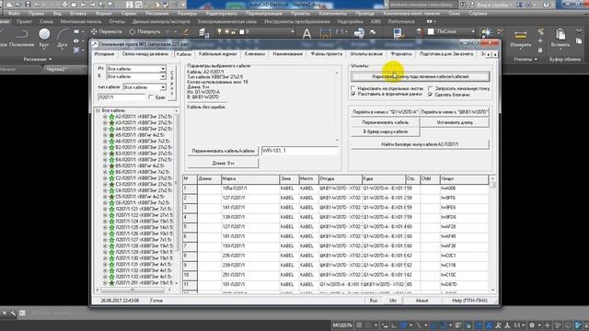Open the 'Вставка' AutoCAD menu

(x=77, y=13)
